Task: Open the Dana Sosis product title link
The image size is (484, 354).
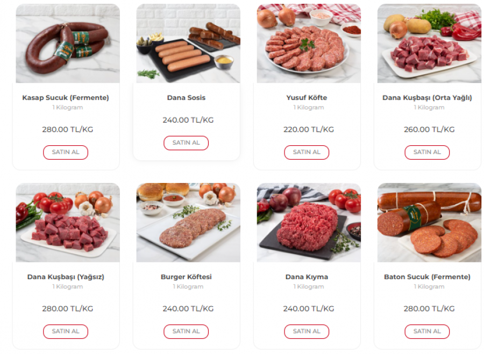Action: click(186, 97)
